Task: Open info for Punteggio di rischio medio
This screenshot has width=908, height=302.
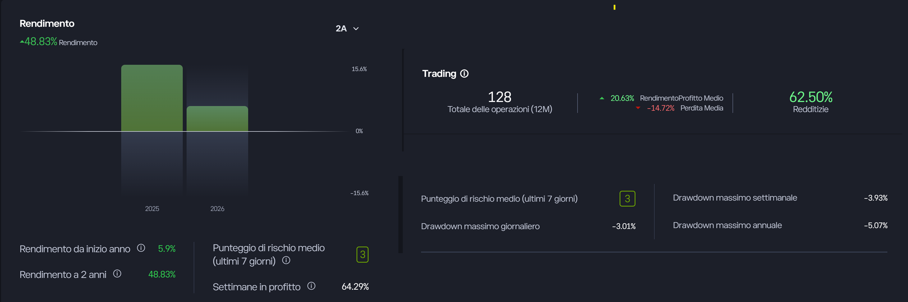Action: [286, 261]
